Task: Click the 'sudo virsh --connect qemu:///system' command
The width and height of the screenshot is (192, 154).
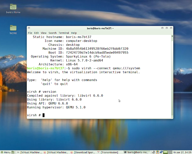Action: pyautogui.click(x=106, y=68)
